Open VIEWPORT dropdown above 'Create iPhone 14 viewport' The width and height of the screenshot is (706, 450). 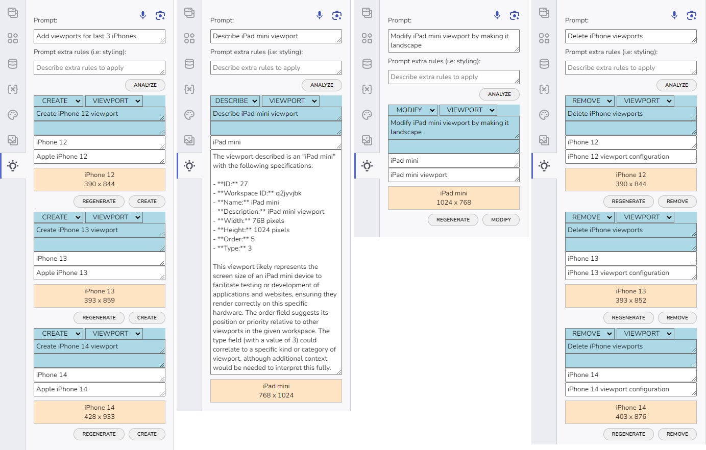pos(114,334)
